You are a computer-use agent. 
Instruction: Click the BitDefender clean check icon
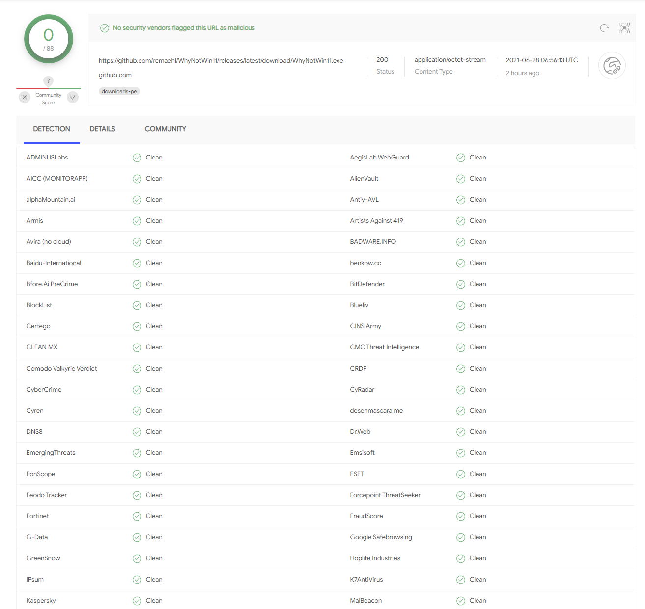pyautogui.click(x=461, y=284)
